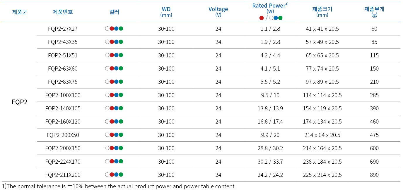The width and height of the screenshot is (403, 190).
Task: Click the 9.9 / 20 rated power value
Action: point(270,135)
